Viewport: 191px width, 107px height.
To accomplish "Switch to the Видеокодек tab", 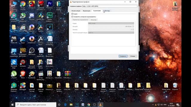I will [x=87, y=11].
